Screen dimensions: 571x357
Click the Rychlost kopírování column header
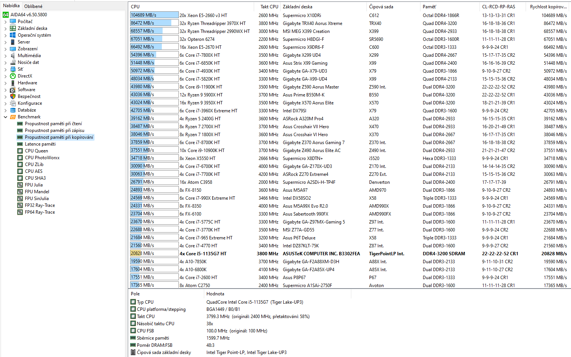pos(548,7)
